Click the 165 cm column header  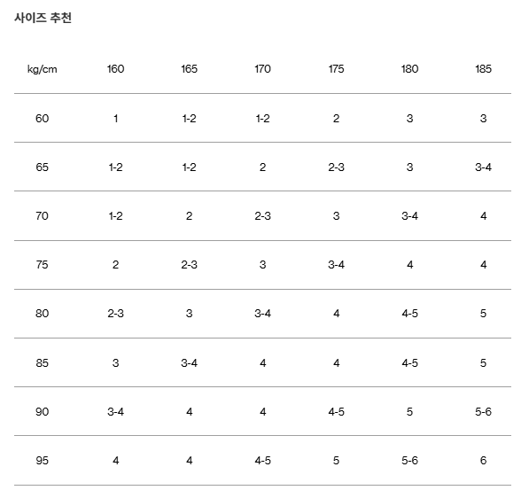[x=190, y=69]
